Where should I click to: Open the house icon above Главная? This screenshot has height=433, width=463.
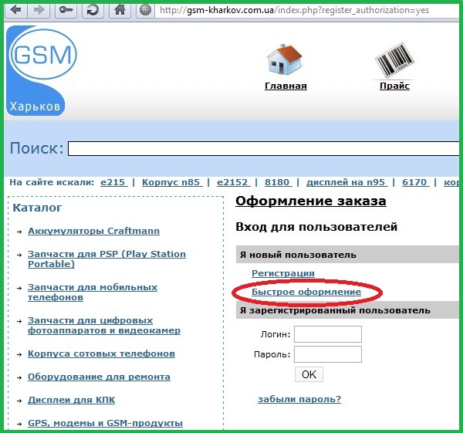click(x=285, y=59)
